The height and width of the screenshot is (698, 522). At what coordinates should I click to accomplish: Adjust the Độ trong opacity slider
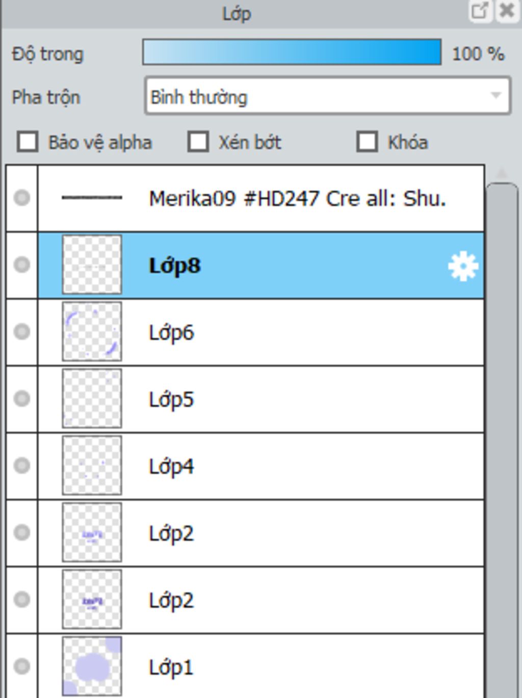click(x=292, y=52)
